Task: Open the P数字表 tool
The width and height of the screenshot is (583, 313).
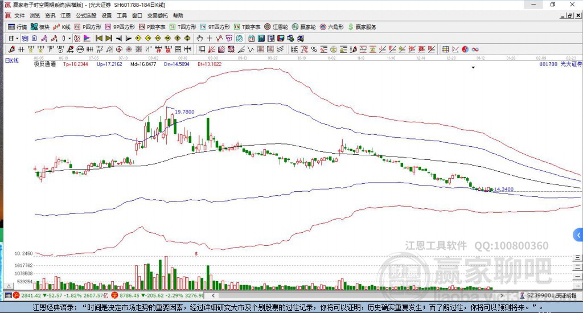Action: 152,27
